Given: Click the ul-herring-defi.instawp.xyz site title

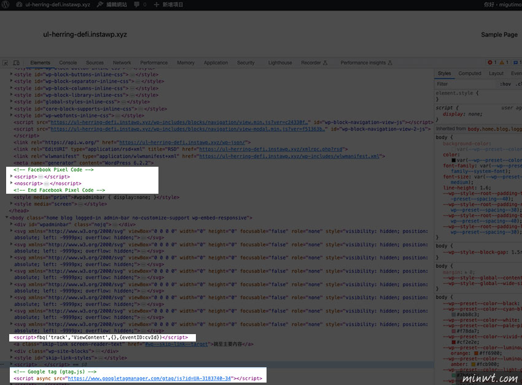Looking at the screenshot, I should point(85,34).
